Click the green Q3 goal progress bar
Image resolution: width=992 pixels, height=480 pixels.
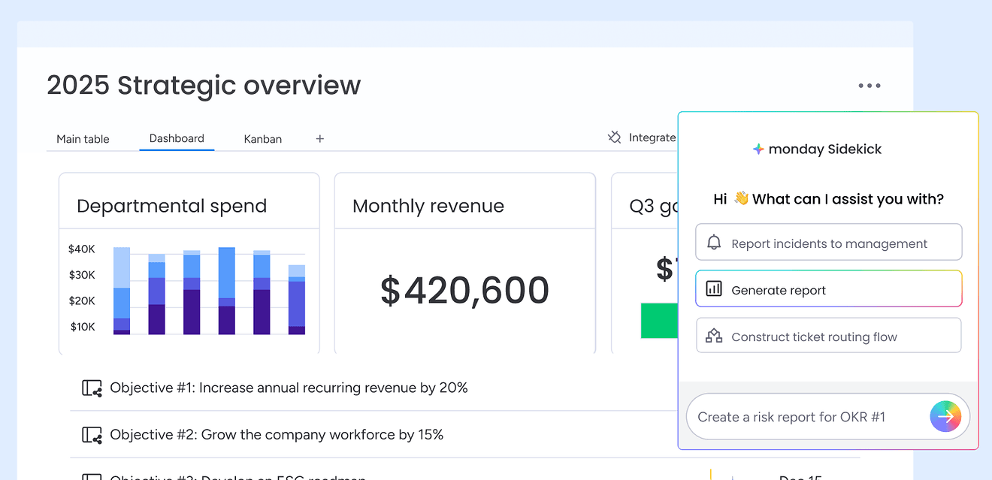(659, 321)
